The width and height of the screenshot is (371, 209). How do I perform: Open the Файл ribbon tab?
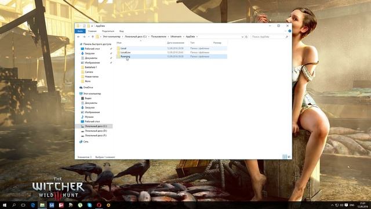80,31
